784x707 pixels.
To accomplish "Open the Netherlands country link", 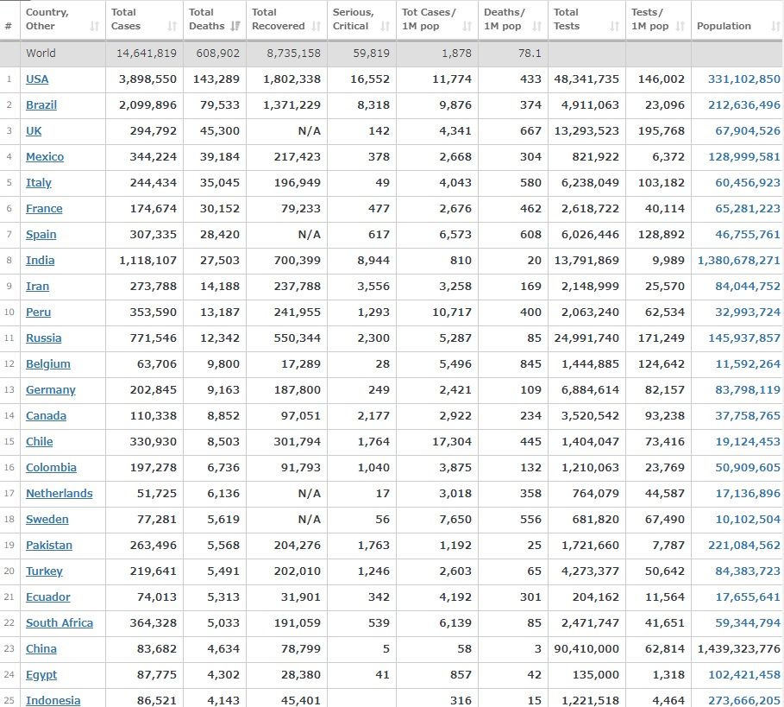I will (x=59, y=494).
